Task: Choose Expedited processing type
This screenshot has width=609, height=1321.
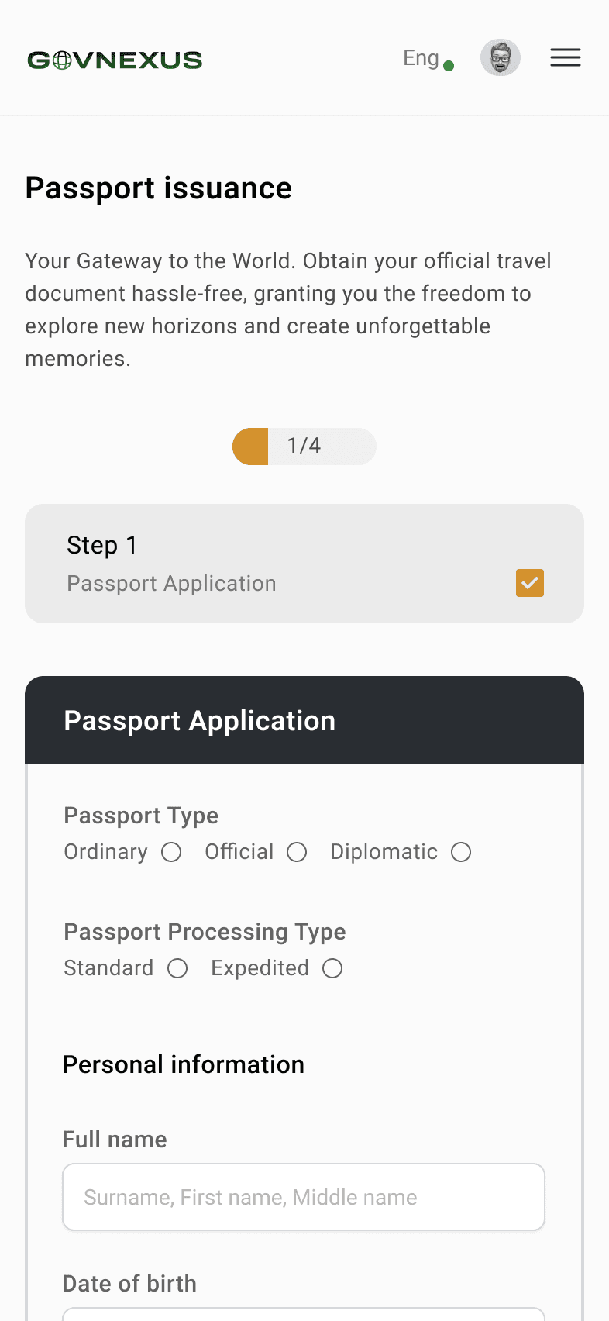Action: (332, 969)
